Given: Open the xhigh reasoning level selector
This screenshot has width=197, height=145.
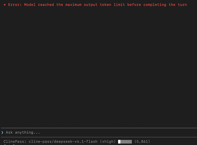Looking at the screenshot, I should pos(108,142).
